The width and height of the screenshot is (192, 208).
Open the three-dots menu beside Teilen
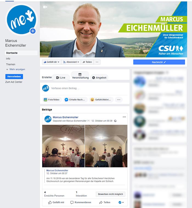97,62
